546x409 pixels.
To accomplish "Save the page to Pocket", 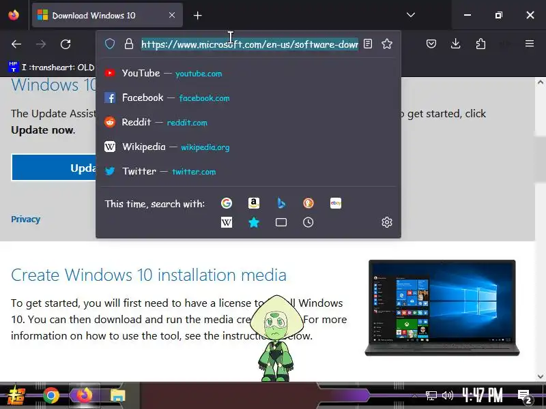I will 431,44.
